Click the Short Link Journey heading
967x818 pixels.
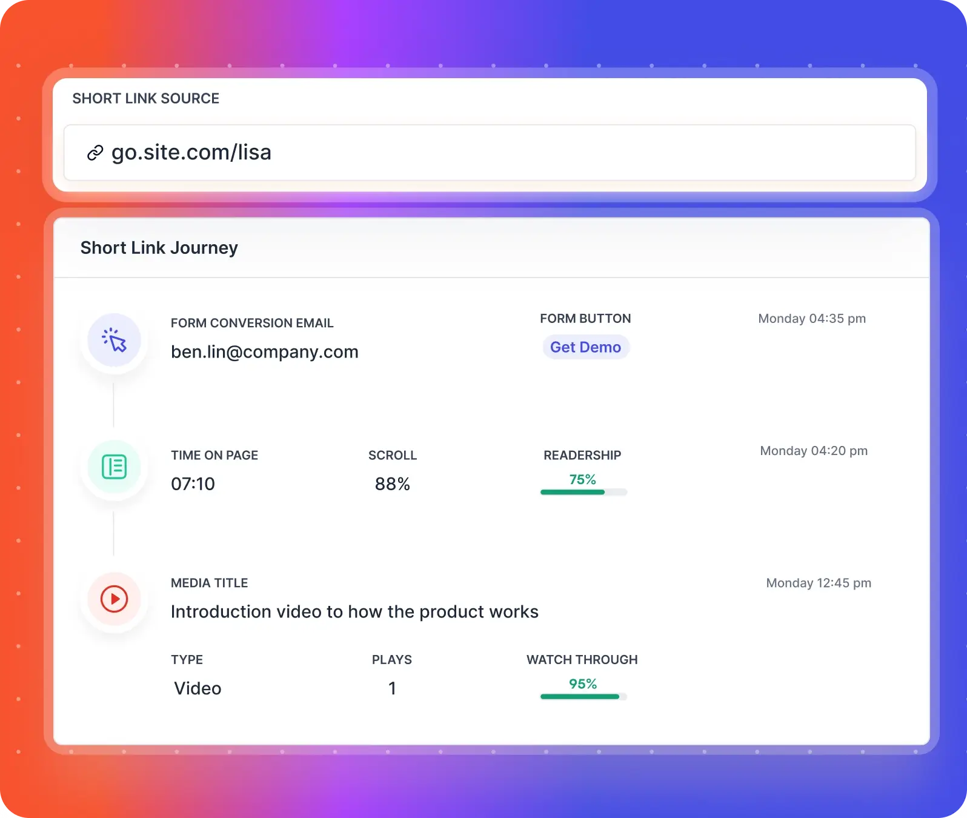(159, 248)
